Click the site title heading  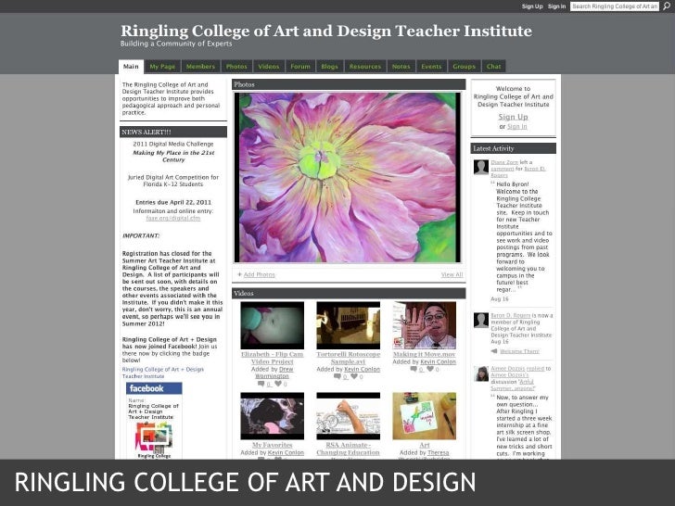coord(326,31)
